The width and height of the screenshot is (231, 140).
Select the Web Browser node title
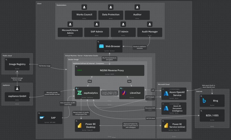coord(113,46)
